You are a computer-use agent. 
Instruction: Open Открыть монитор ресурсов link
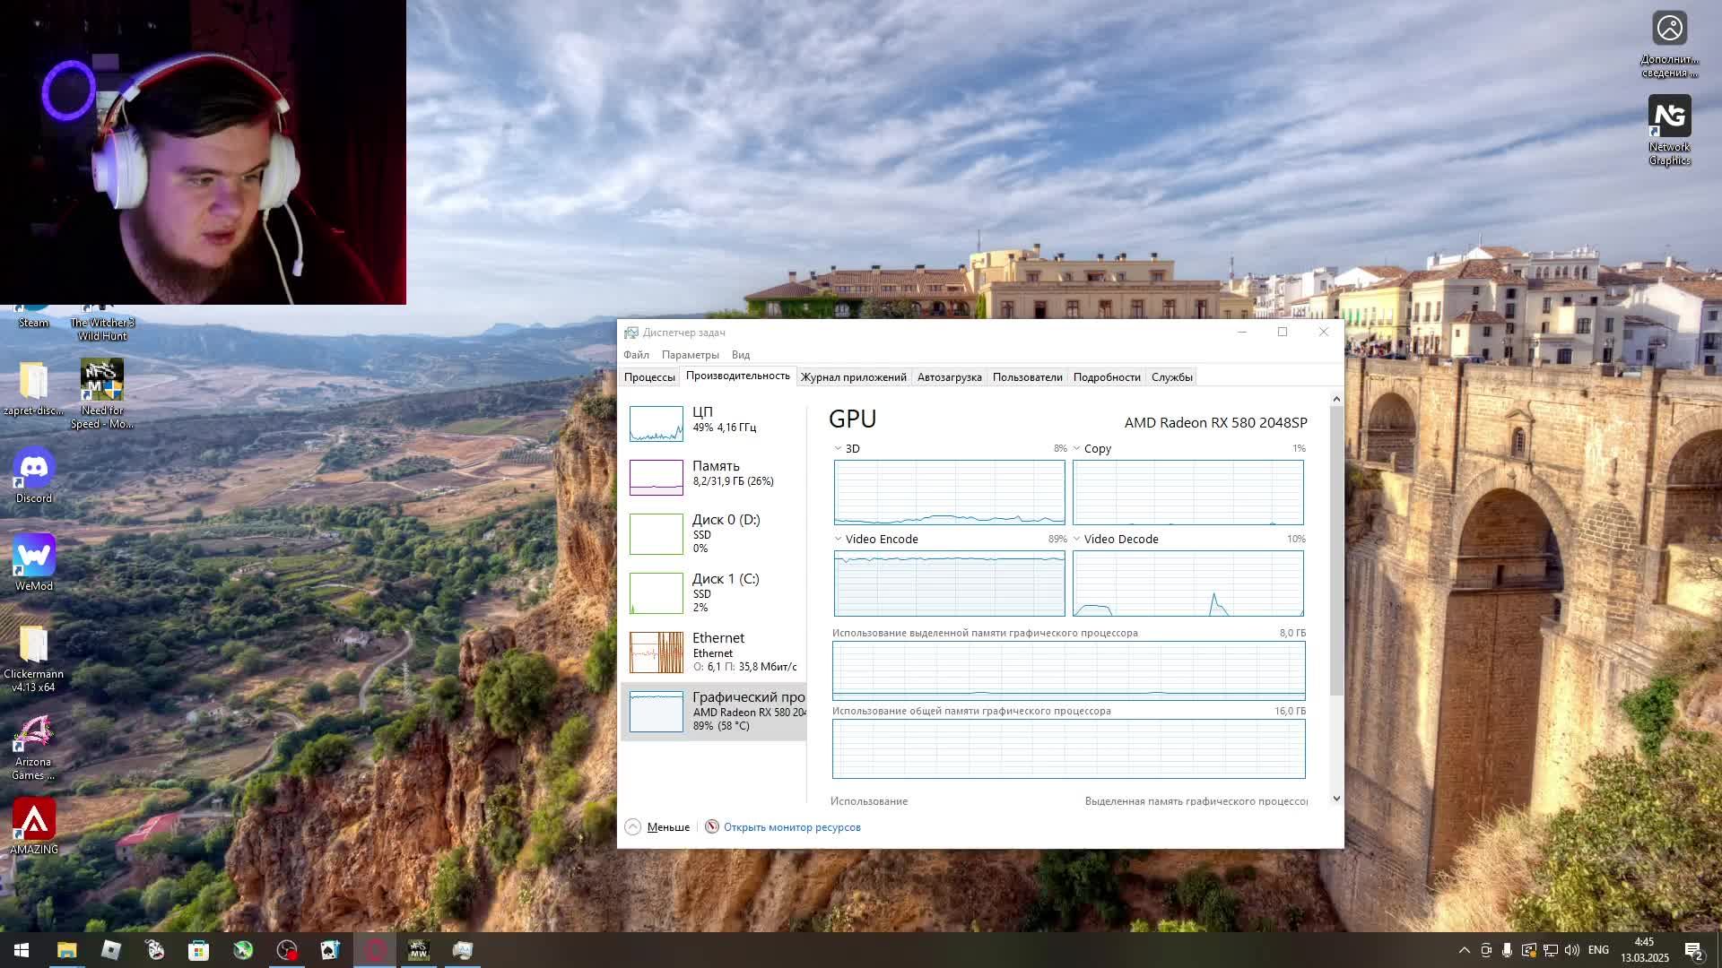coord(791,827)
